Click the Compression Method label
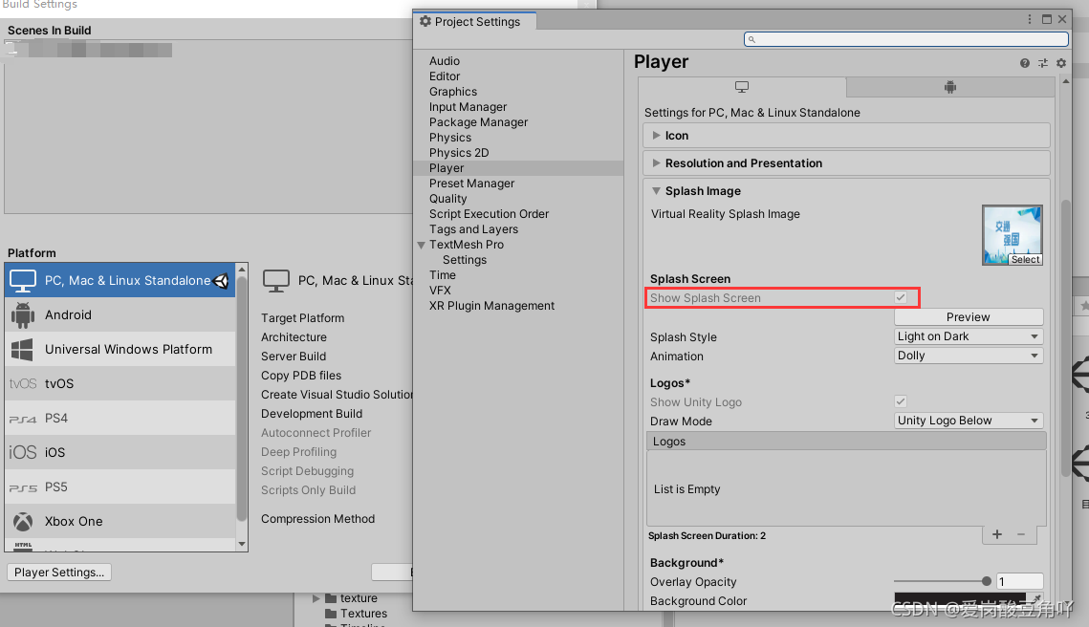The width and height of the screenshot is (1089, 627). coord(318,519)
